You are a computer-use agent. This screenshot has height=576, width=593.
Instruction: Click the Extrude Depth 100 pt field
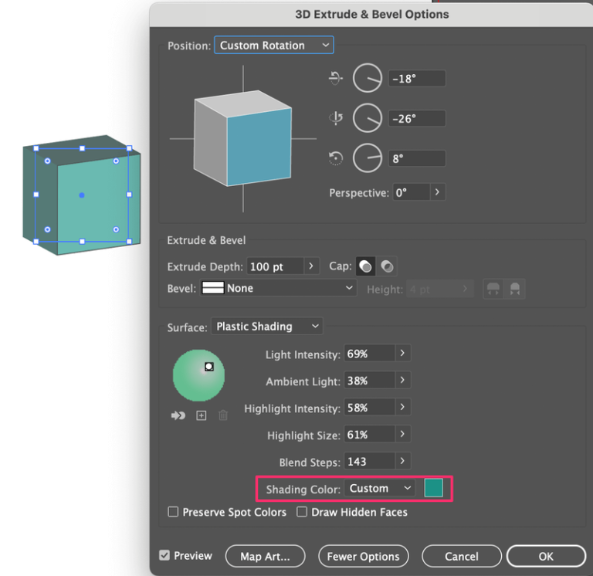[x=275, y=266]
